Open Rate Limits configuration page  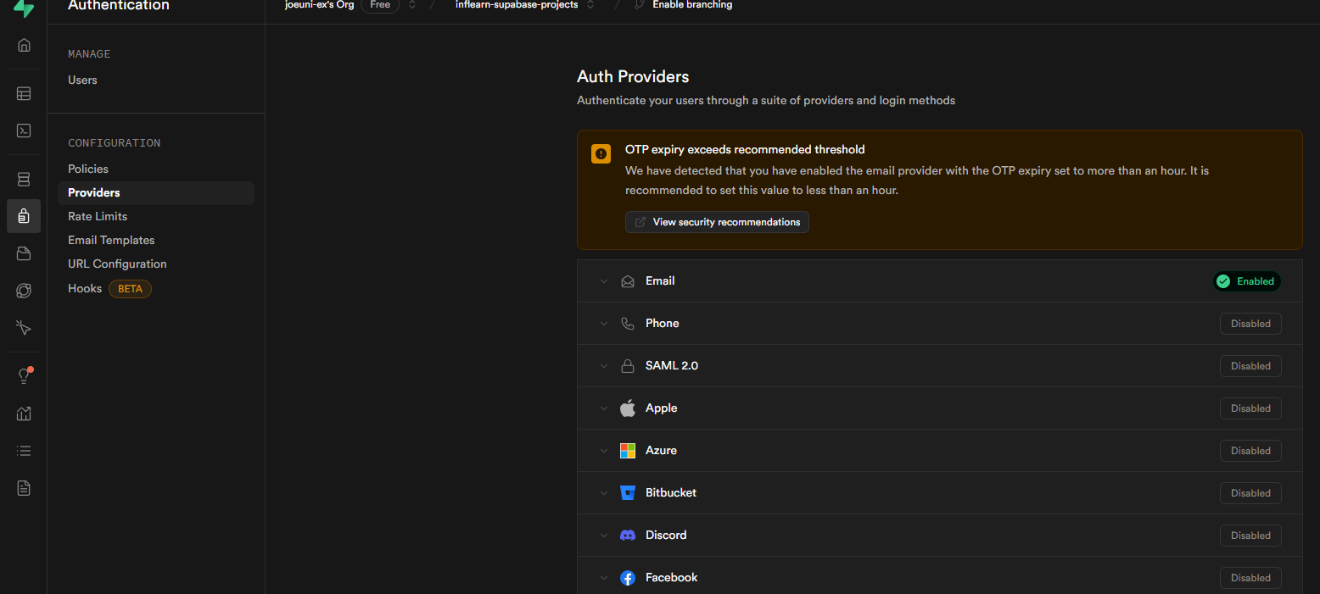click(98, 216)
